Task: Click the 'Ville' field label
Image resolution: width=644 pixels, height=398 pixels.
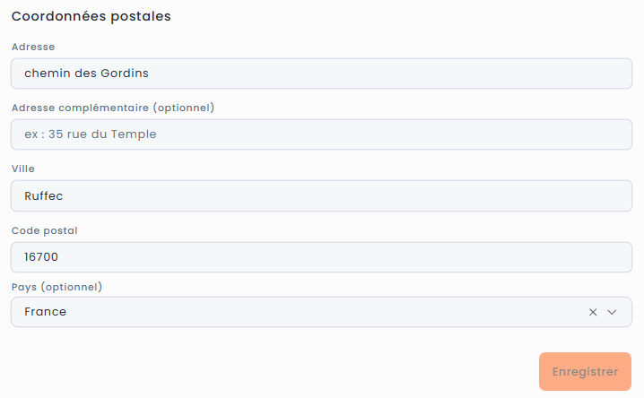Action: click(22, 169)
